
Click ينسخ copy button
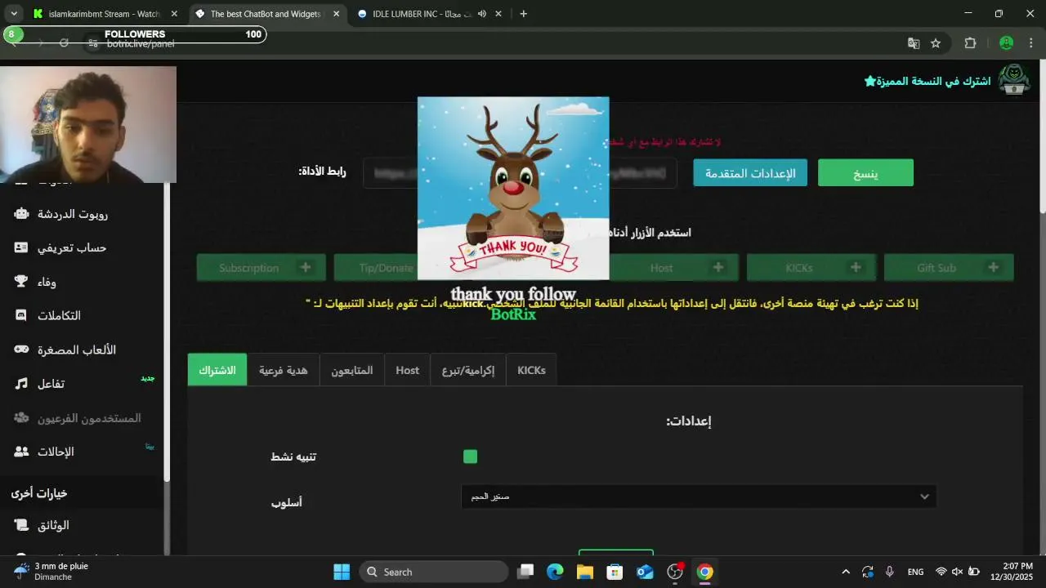(x=865, y=172)
